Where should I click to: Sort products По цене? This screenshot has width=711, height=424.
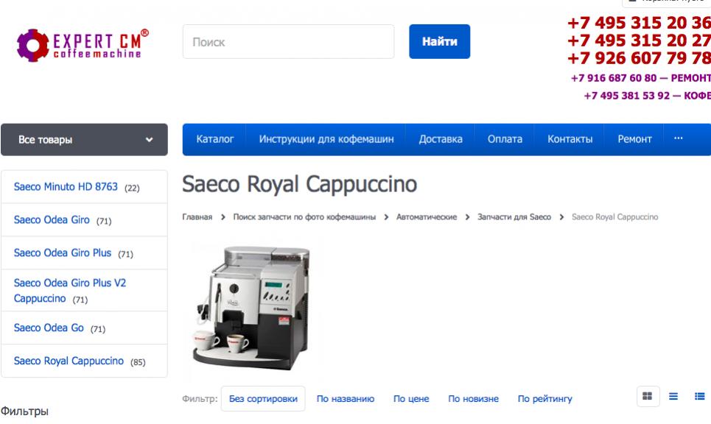(x=411, y=399)
